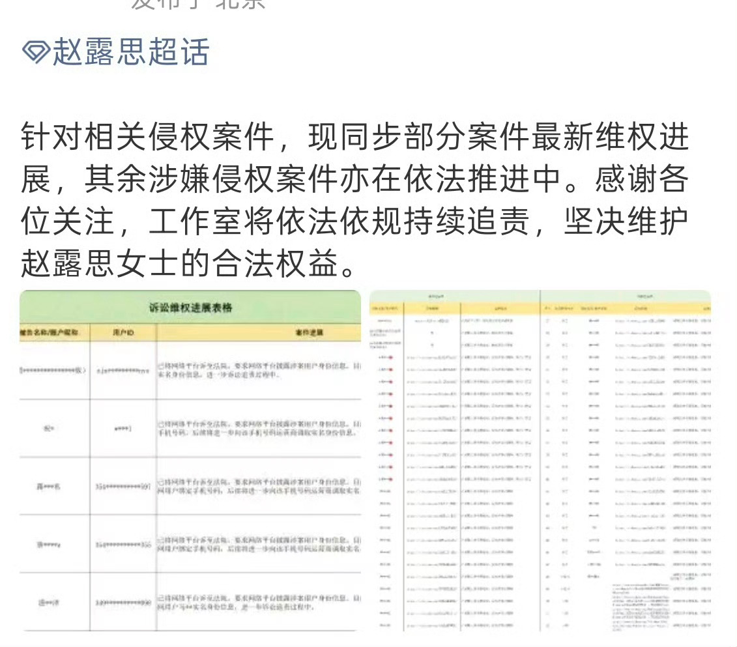737x647 pixels.
Task: Select the post text starting with 针对相关侵权案件
Action: pos(355,199)
